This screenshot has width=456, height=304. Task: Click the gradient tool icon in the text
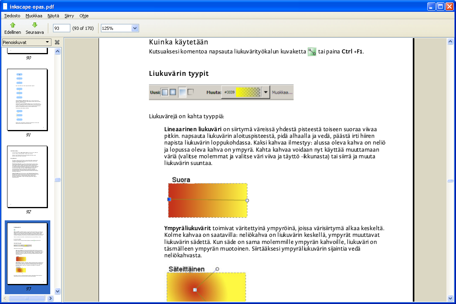pos(312,52)
